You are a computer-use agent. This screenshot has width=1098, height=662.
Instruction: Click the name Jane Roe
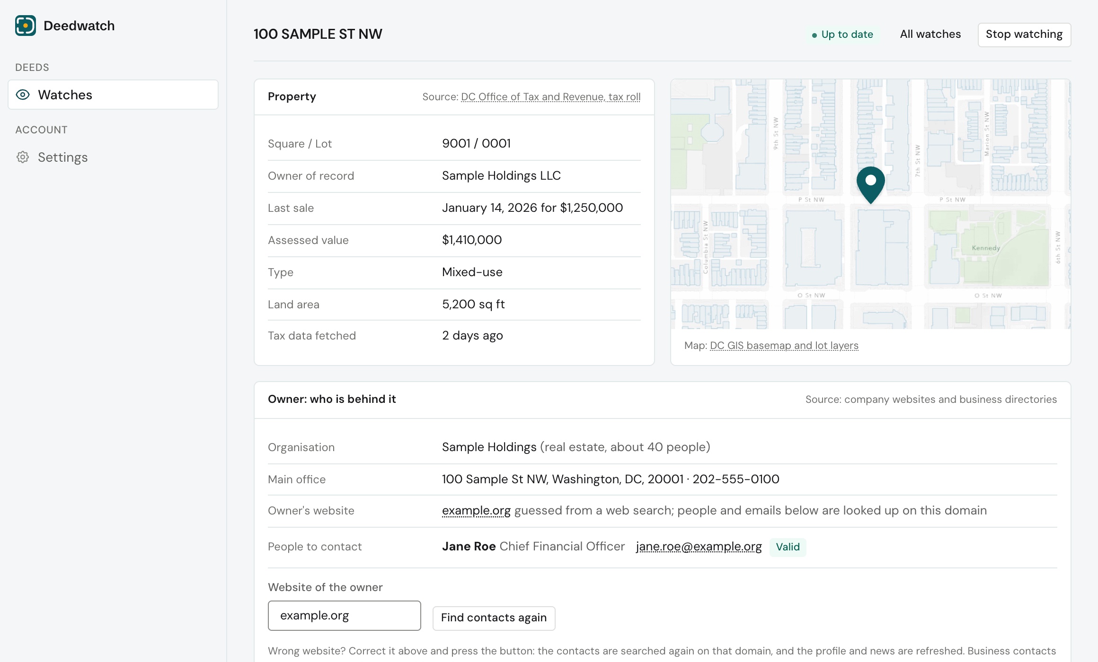tap(469, 547)
